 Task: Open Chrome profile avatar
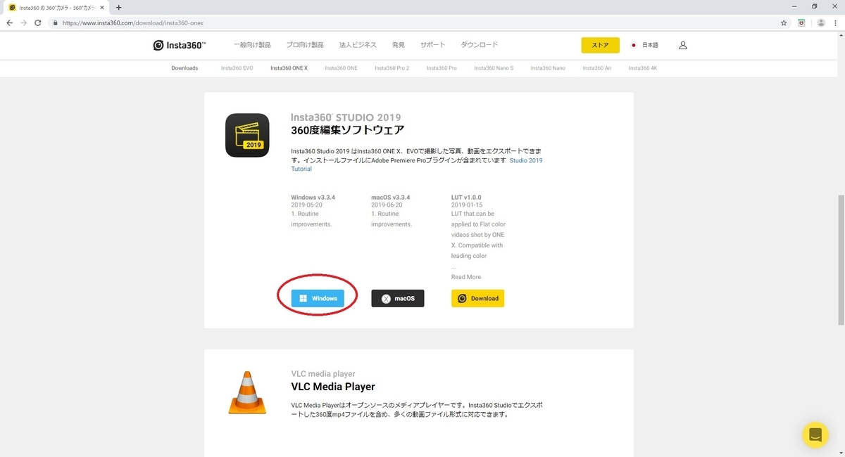point(820,22)
